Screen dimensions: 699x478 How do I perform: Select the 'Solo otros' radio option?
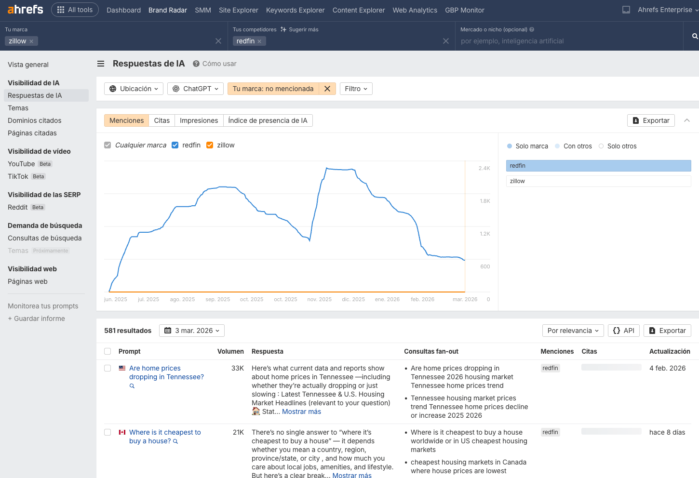pos(601,146)
